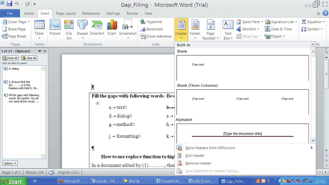Click the Save icon in Quick Access toolbar
Viewport: 329px width, 185px height.
tap(9, 4)
